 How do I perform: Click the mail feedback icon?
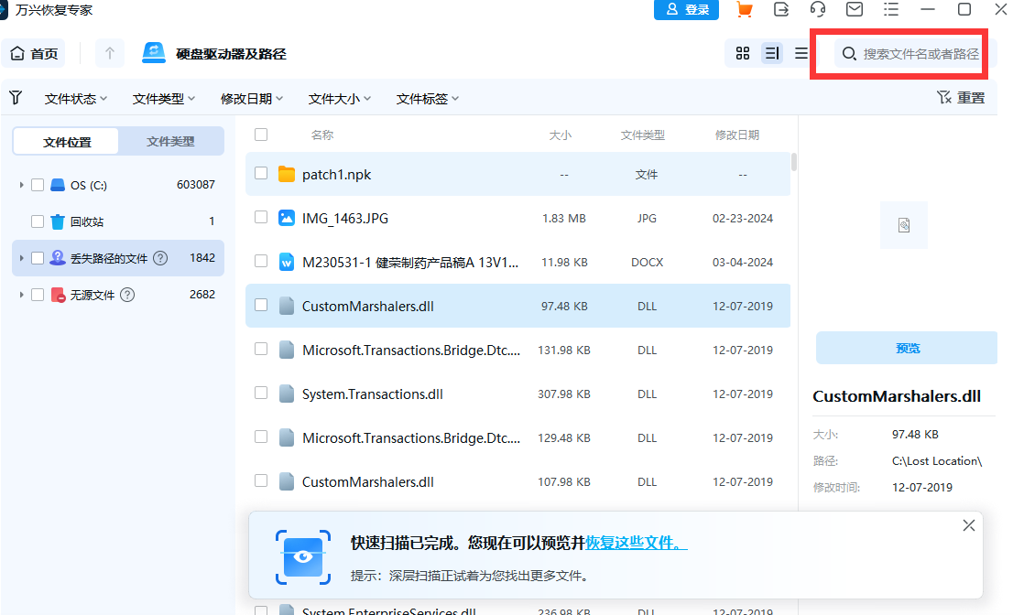(855, 10)
